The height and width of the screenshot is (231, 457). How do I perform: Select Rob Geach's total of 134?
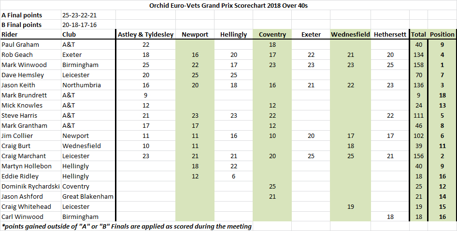[x=418, y=55]
